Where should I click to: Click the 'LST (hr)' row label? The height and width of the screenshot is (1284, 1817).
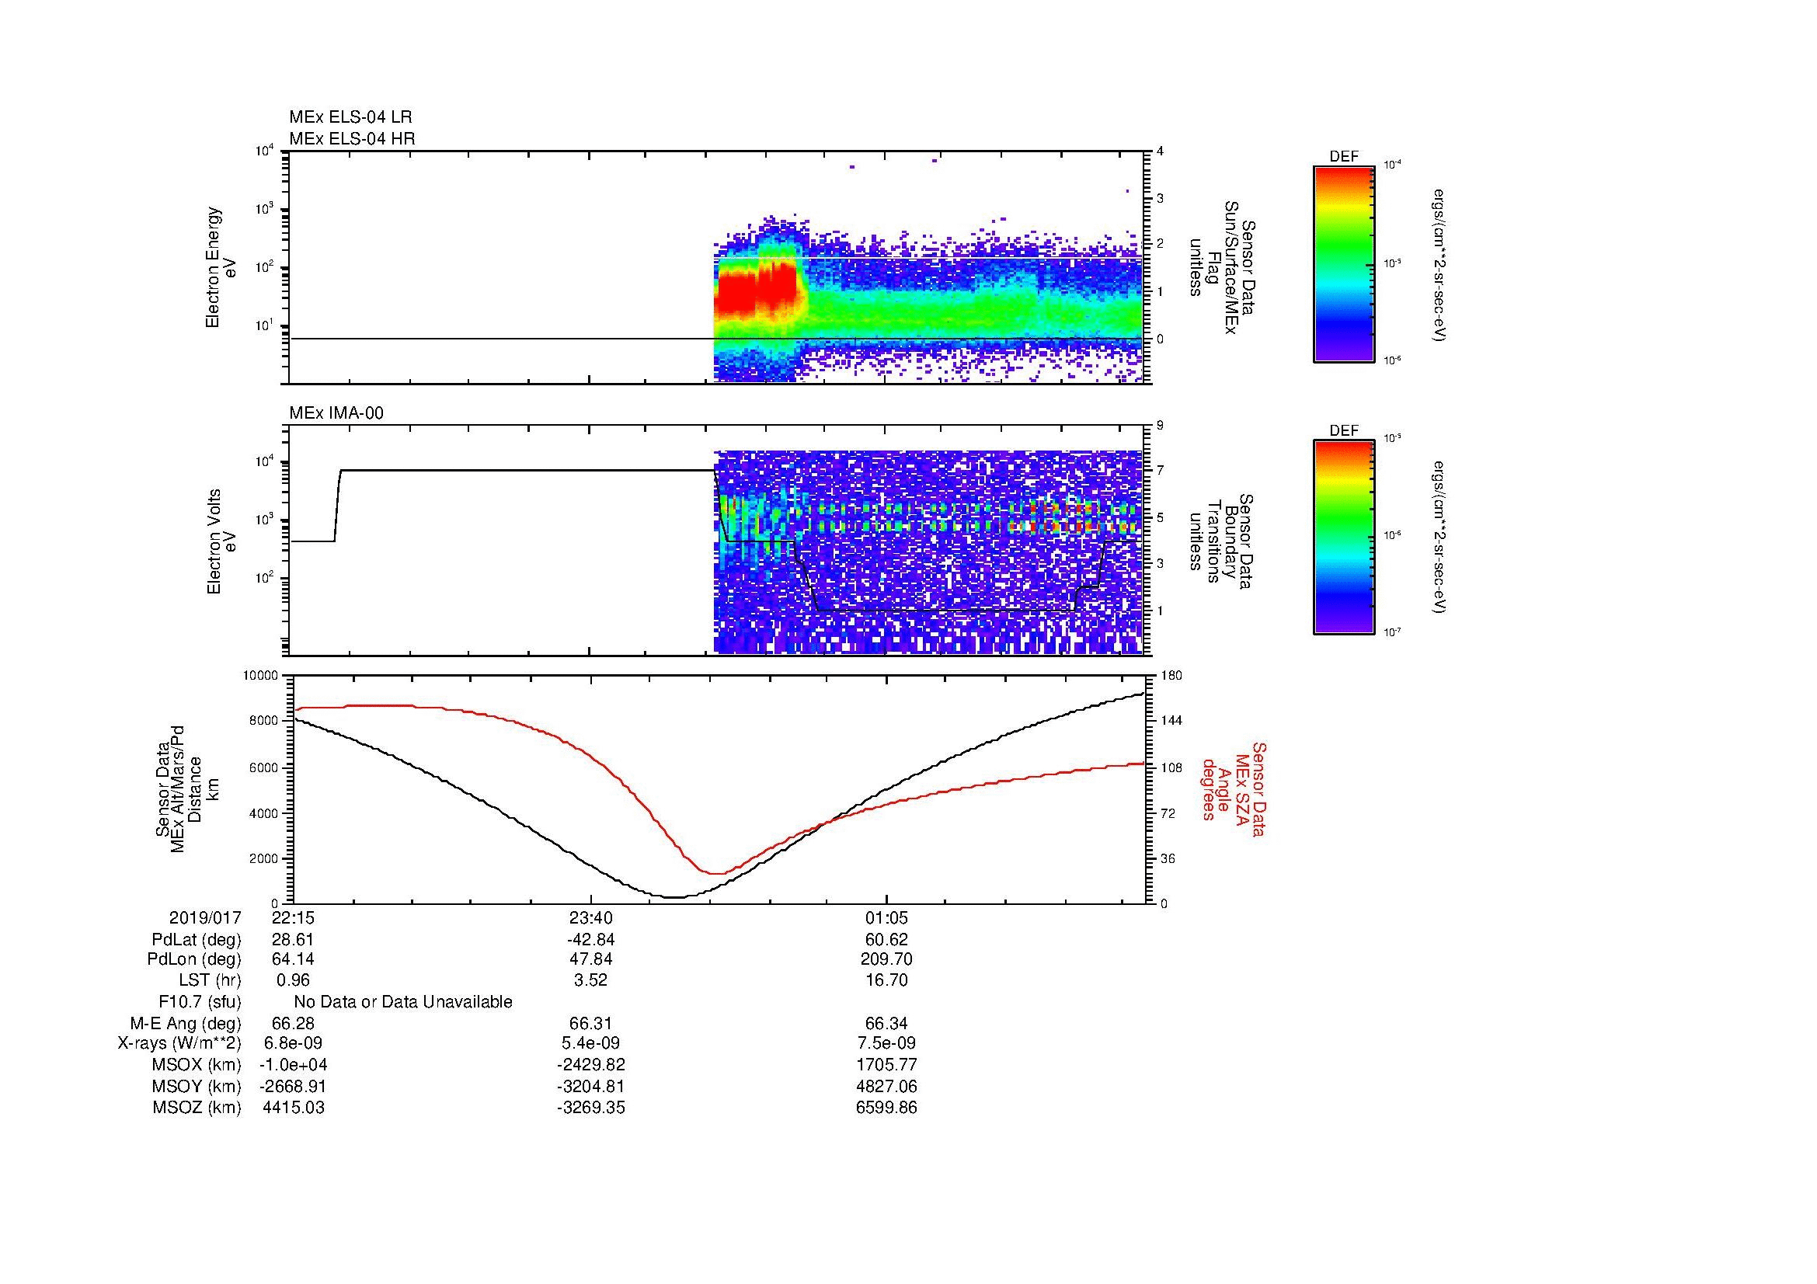point(210,981)
